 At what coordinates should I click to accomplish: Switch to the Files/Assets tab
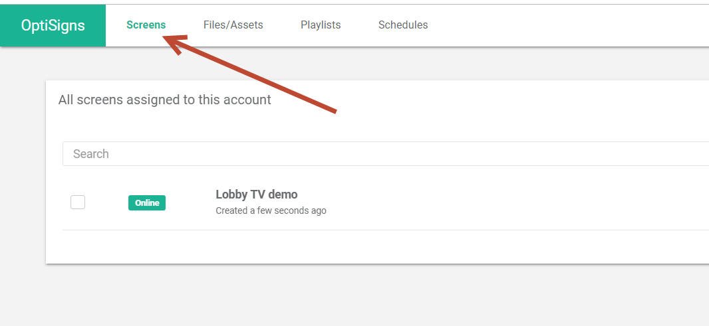233,25
